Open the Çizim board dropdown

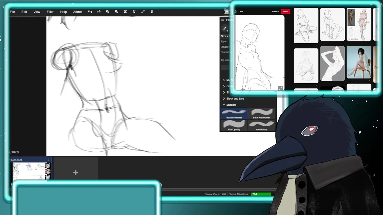coord(275,12)
